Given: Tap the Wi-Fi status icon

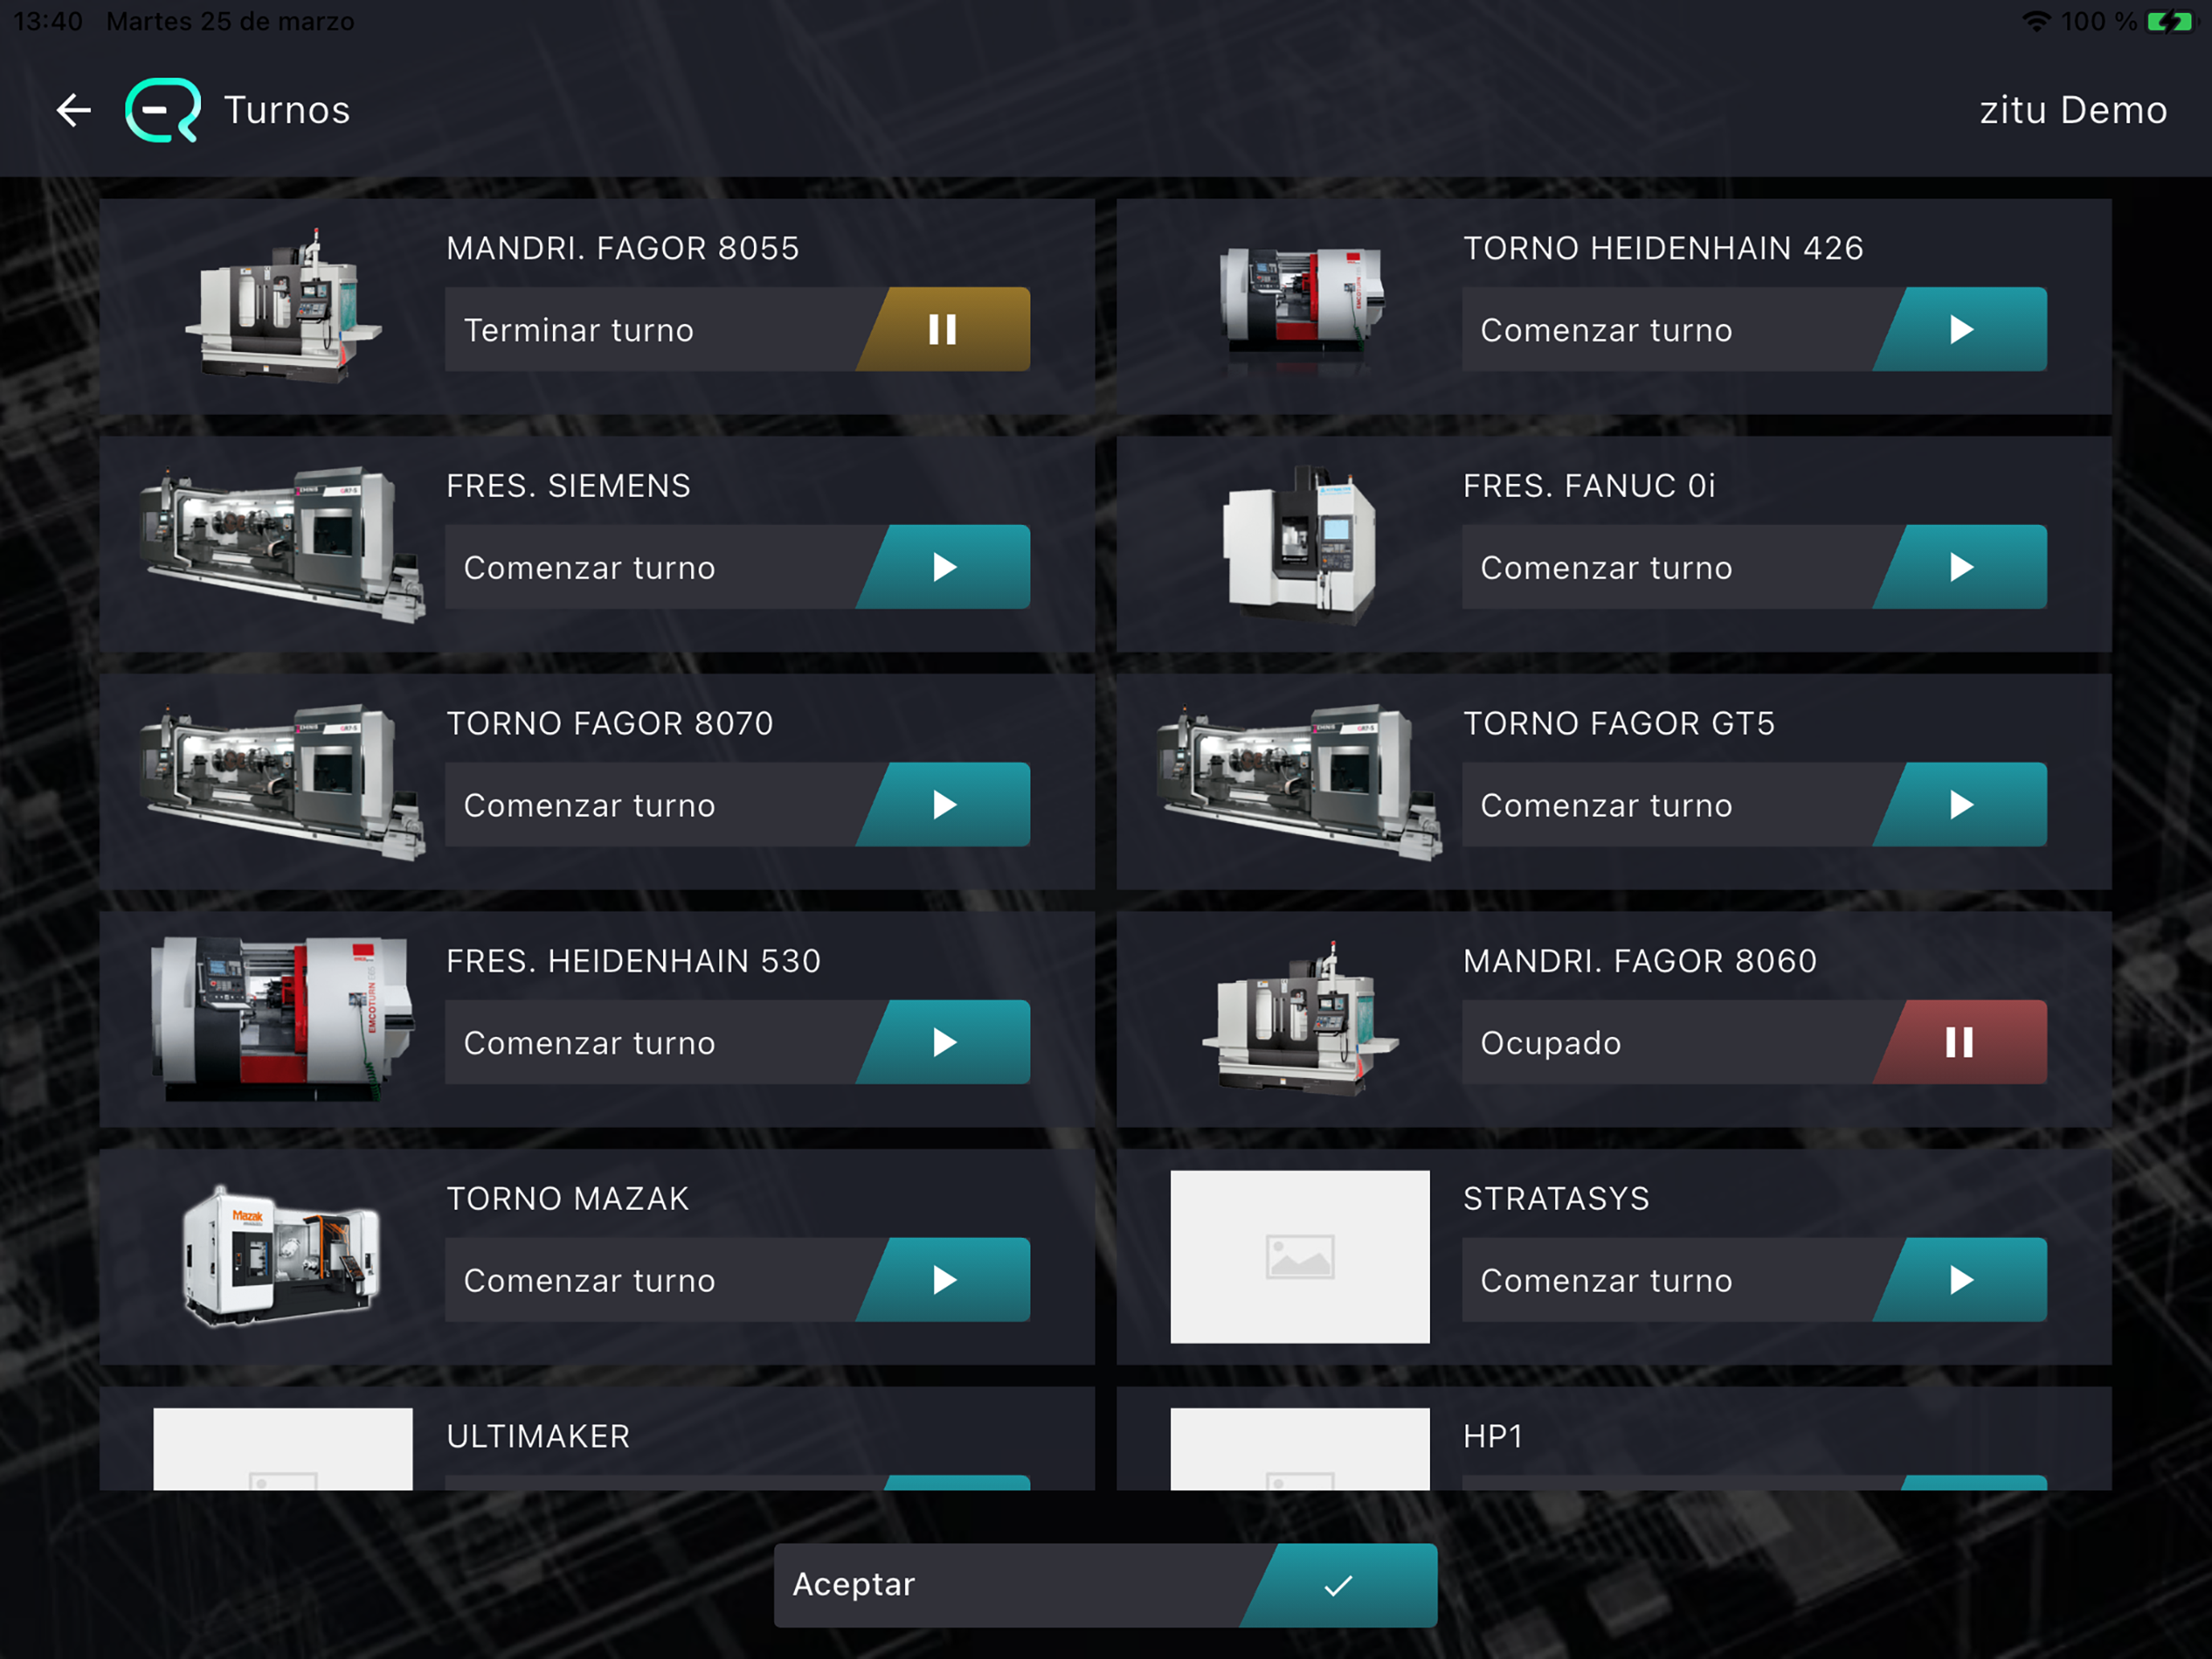Looking at the screenshot, I should coord(2036,21).
